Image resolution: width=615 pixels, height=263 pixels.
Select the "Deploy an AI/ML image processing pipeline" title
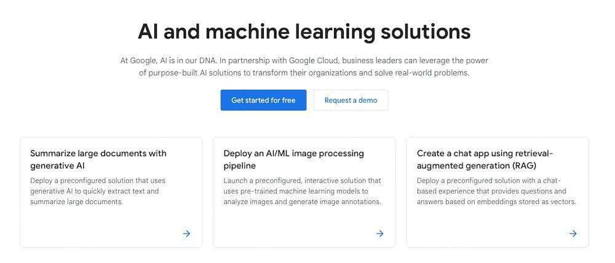coord(293,159)
